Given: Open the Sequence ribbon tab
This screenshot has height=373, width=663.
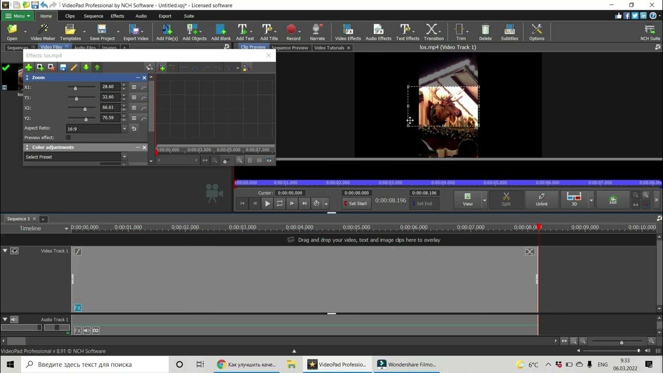Looking at the screenshot, I should pyautogui.click(x=93, y=16).
